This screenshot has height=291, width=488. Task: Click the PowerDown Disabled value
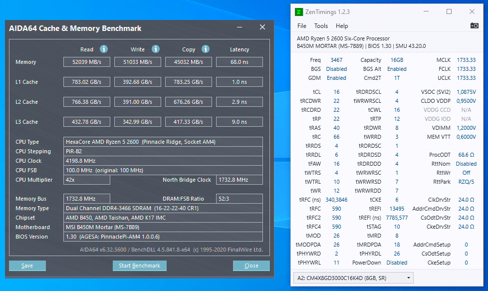coord(397,263)
